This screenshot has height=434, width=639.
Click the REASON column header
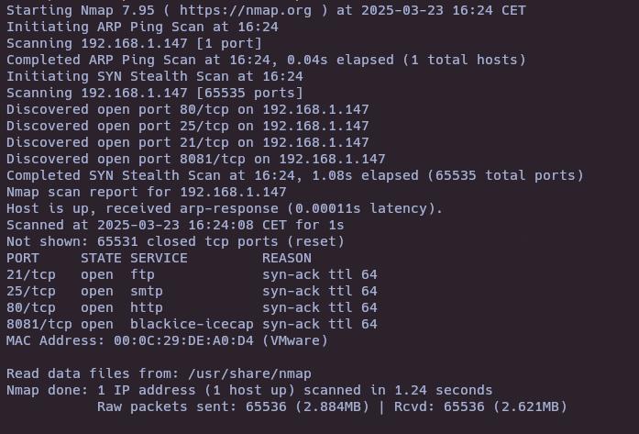(x=286, y=258)
